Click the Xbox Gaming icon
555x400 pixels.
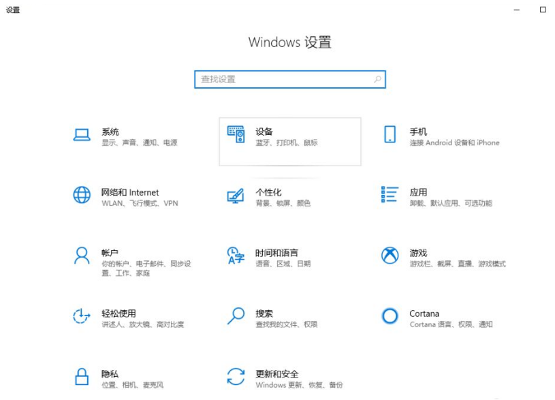coord(390,256)
